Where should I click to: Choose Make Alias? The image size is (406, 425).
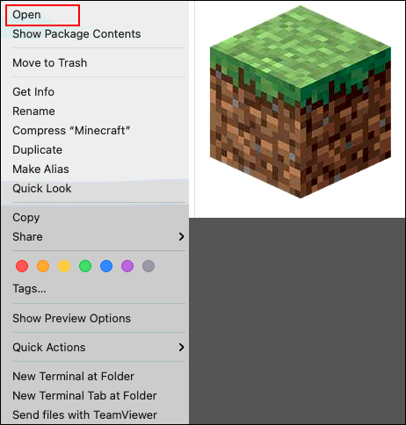click(x=40, y=169)
